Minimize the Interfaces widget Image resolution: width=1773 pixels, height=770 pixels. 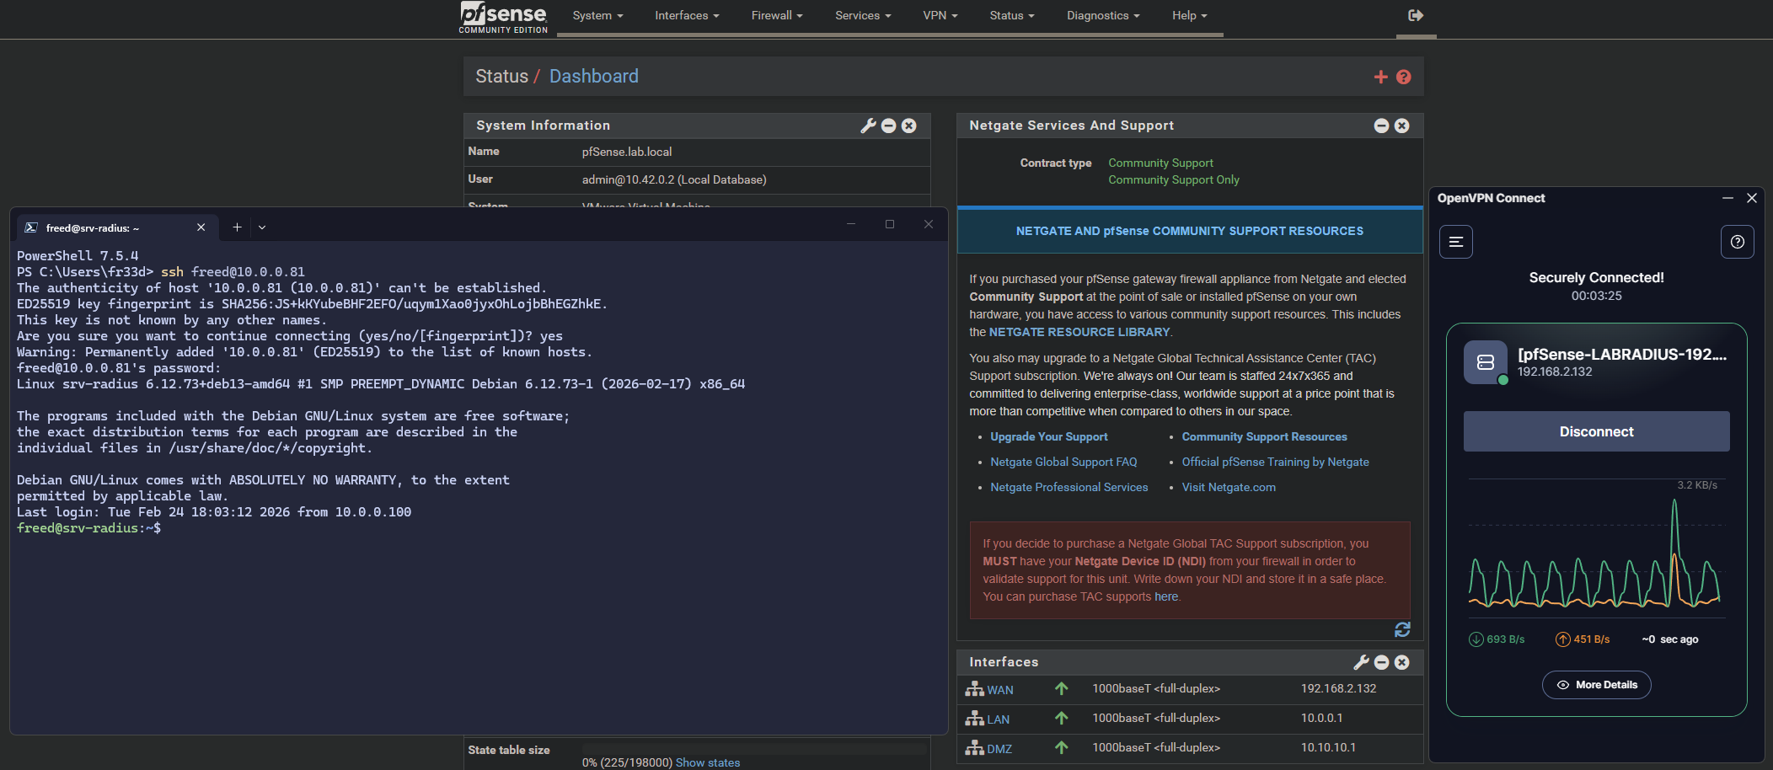1381,662
